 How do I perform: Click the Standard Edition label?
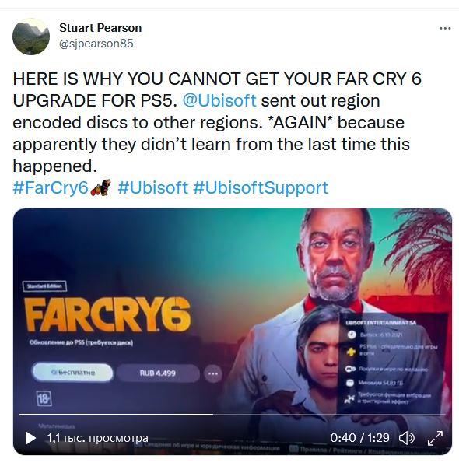pyautogui.click(x=44, y=286)
